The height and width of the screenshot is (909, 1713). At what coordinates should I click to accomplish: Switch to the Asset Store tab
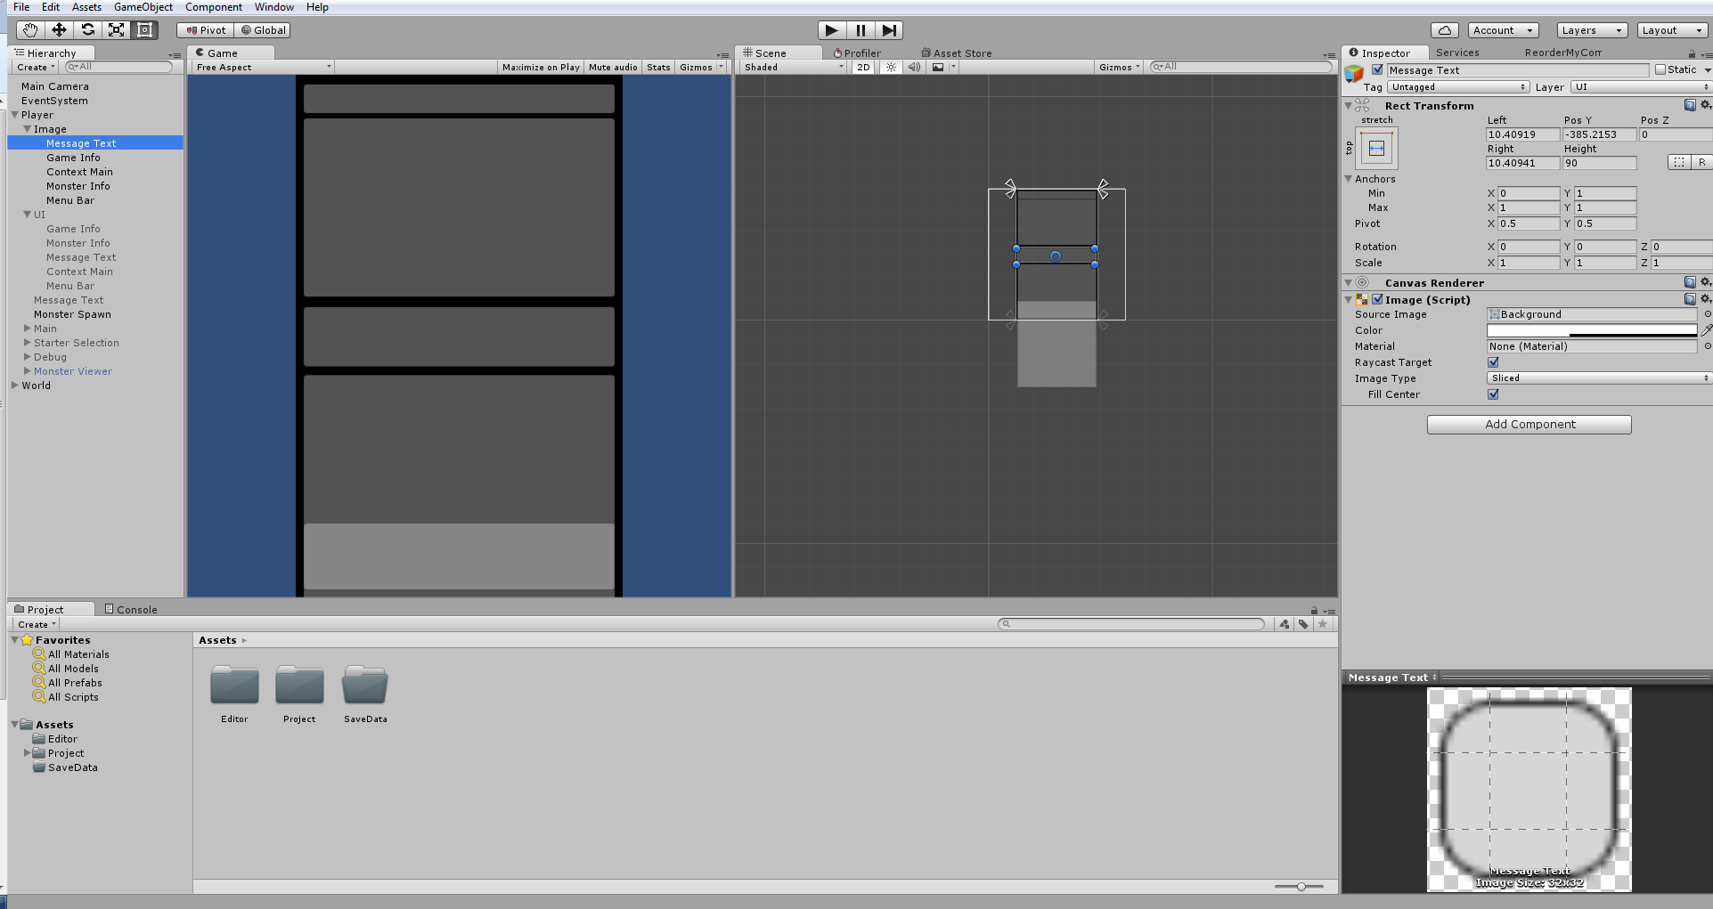point(957,53)
